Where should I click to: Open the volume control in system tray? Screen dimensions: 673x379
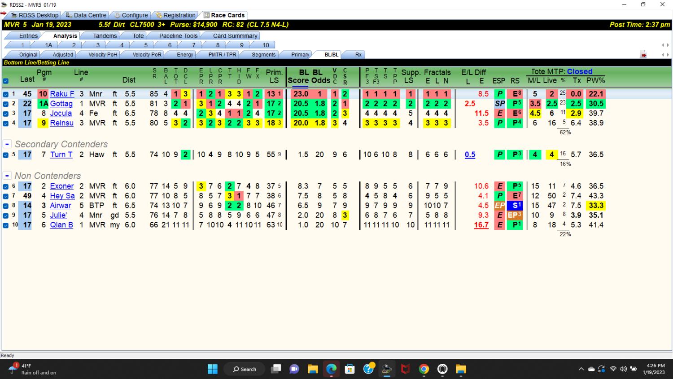click(x=623, y=369)
